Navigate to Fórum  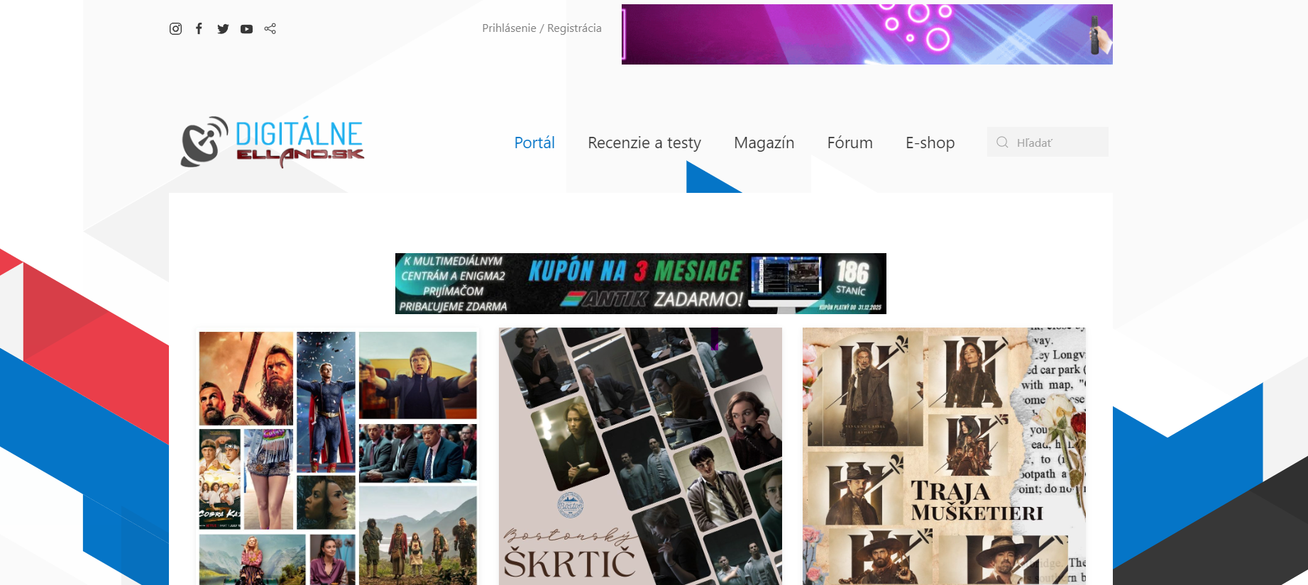pos(850,143)
